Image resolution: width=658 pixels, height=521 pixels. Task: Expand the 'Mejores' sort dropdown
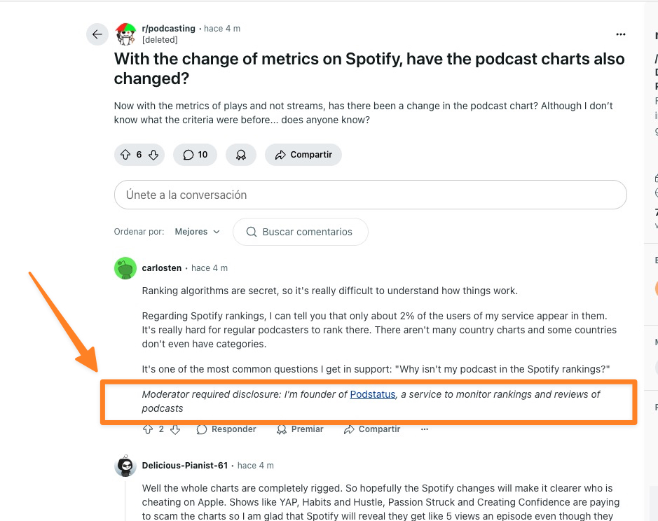coord(197,232)
